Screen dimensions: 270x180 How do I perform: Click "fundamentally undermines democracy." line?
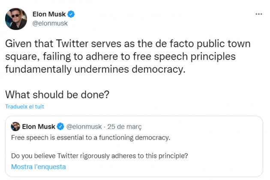tap(96, 69)
